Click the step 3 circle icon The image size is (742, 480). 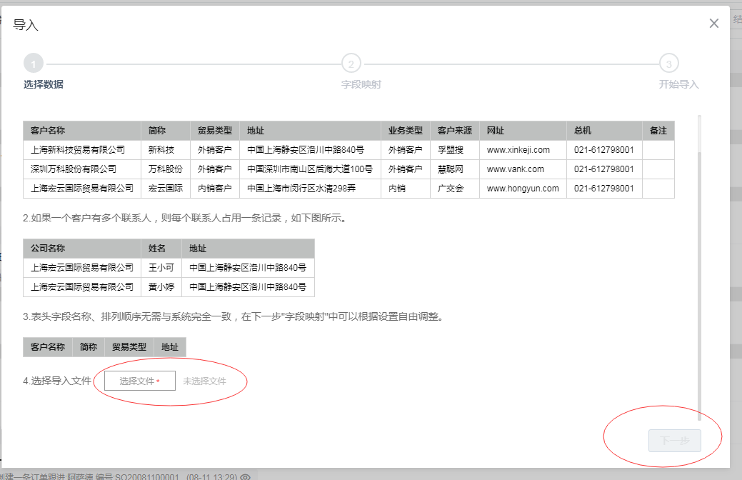click(668, 64)
